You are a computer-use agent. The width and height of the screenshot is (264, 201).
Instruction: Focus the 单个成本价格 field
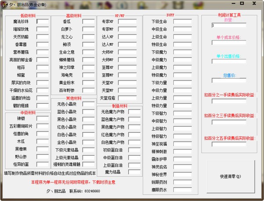pyautogui.click(x=229, y=43)
